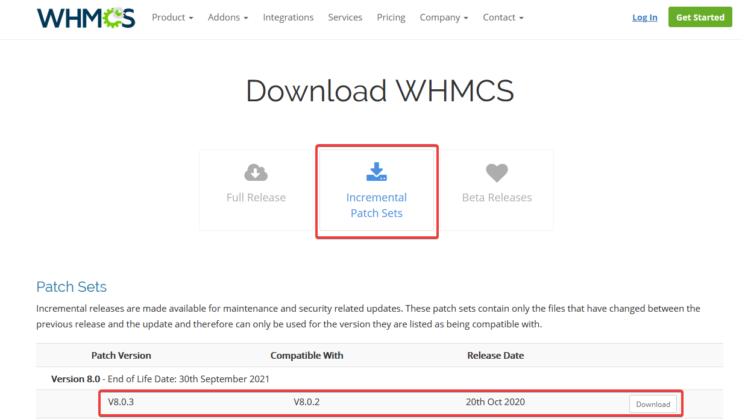Open the Company dropdown menu

tap(444, 17)
